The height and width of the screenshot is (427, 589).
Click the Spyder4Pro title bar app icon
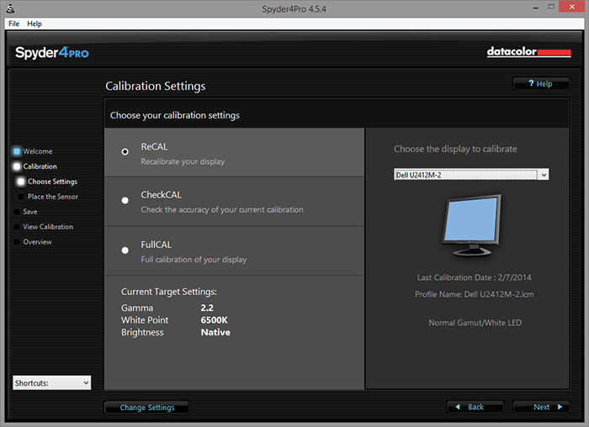point(10,8)
